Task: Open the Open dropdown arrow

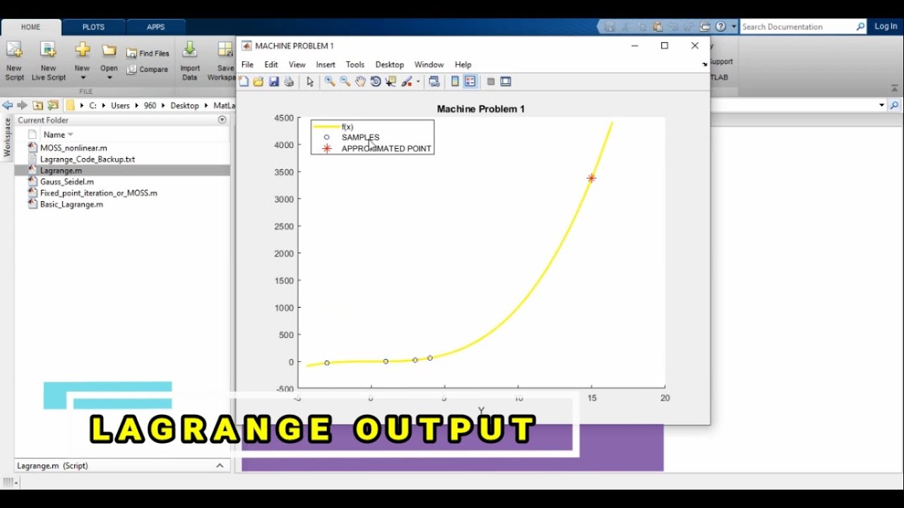Action: pos(109,78)
